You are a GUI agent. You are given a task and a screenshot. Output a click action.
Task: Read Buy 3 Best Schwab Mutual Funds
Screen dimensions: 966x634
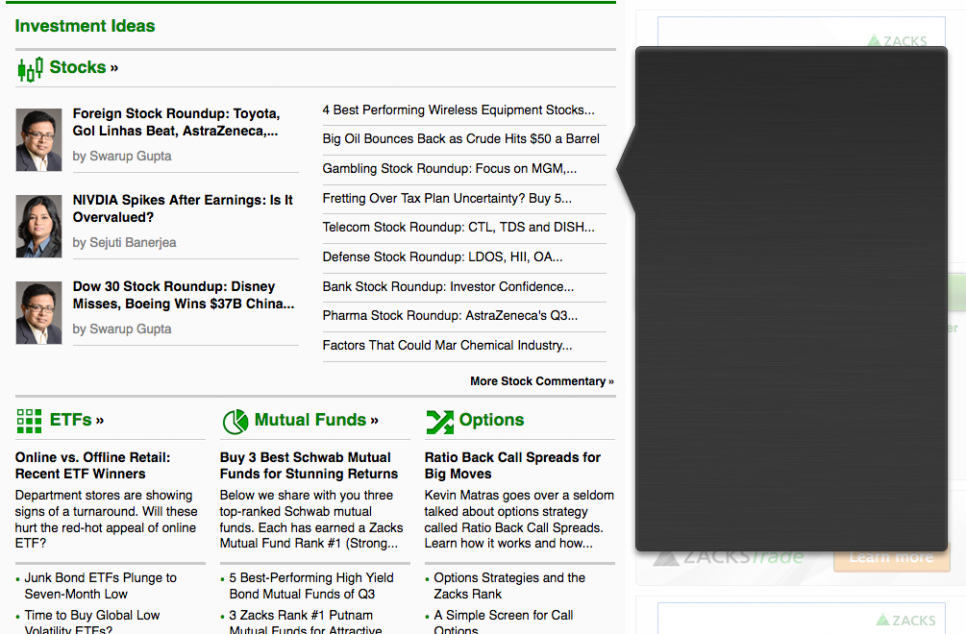click(309, 466)
